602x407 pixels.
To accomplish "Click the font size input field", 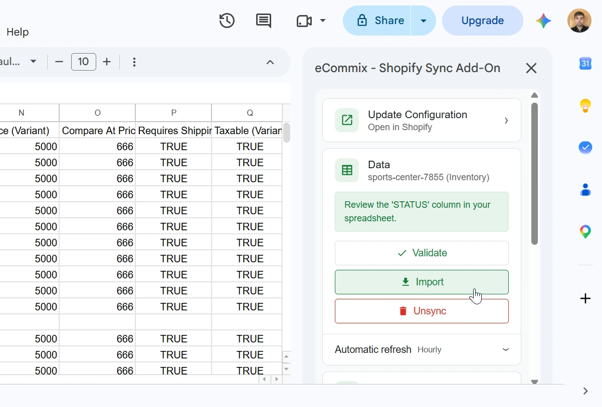I will pyautogui.click(x=84, y=62).
